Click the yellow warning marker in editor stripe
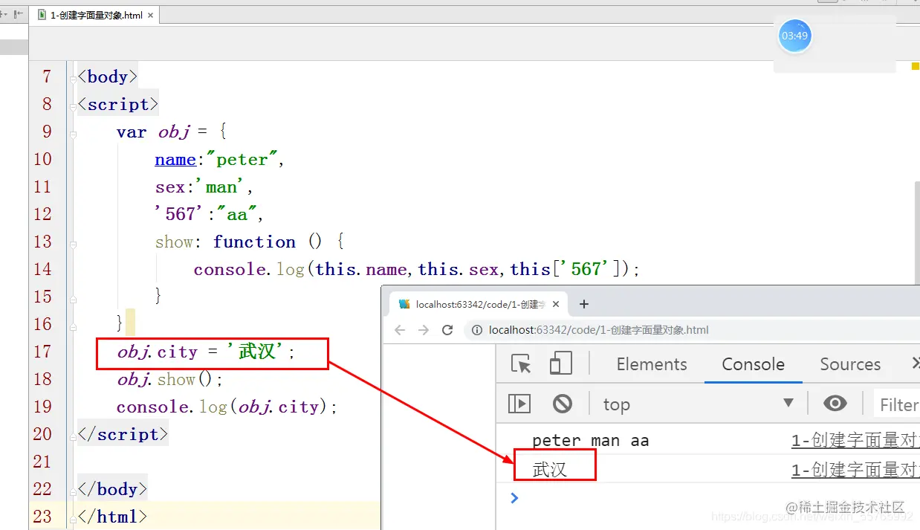The width and height of the screenshot is (920, 530). tap(916, 66)
